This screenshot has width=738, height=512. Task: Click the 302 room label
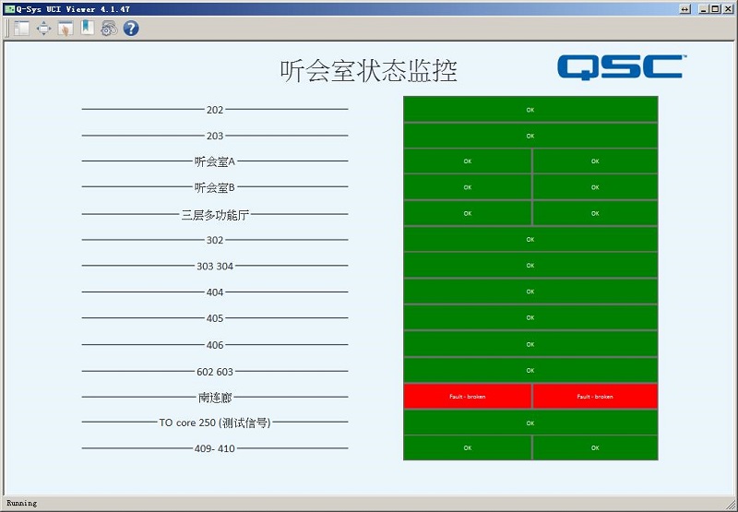pos(215,240)
